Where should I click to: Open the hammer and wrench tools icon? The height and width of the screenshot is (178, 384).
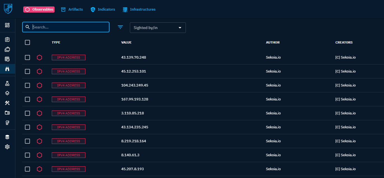coord(7,103)
